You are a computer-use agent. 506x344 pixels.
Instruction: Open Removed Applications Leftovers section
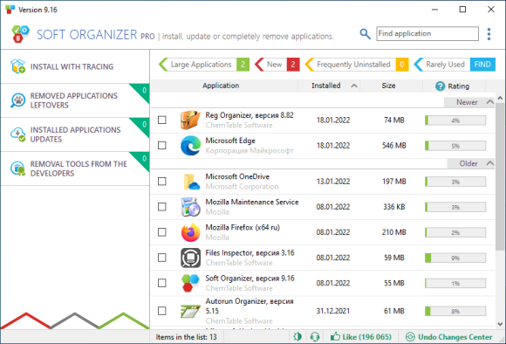75,100
